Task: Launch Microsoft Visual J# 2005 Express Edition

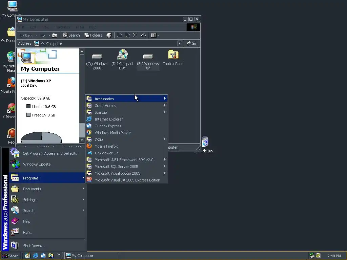Action: pos(127,180)
